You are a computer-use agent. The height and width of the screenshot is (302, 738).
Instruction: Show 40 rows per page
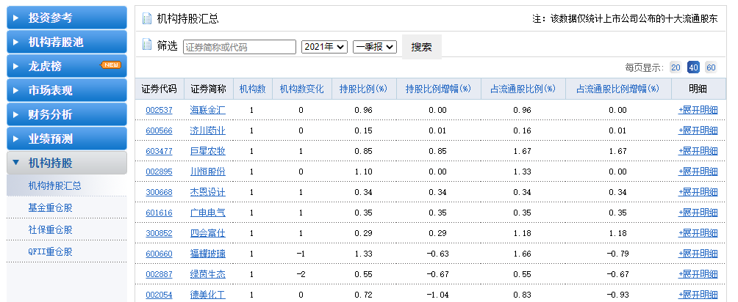click(x=693, y=67)
